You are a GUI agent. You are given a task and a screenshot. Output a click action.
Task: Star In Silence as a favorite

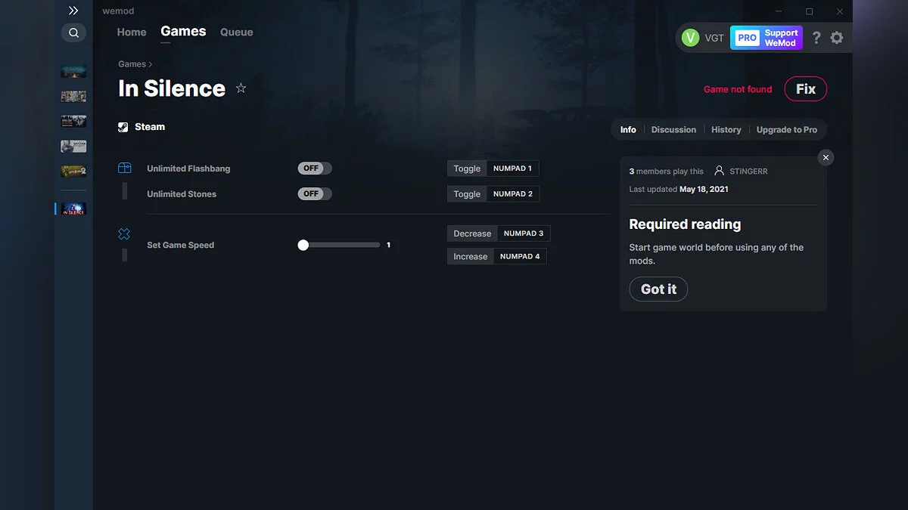point(241,88)
